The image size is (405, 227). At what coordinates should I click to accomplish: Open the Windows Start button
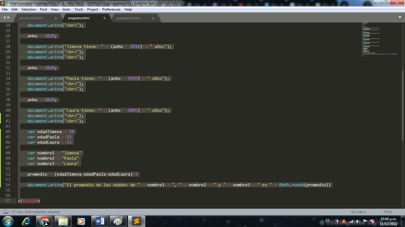click(x=8, y=221)
